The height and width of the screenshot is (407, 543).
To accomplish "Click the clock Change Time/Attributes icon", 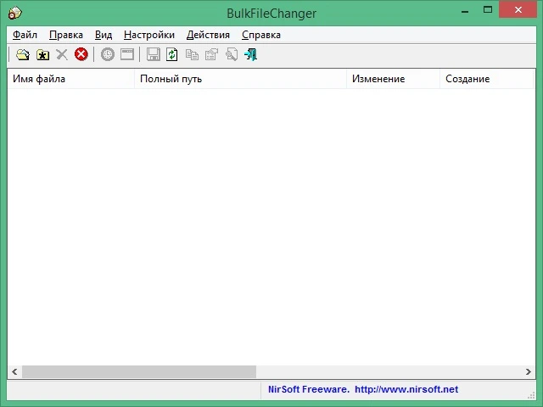I will point(108,54).
